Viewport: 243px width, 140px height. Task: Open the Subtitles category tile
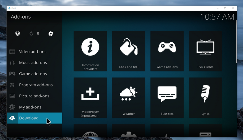pos(167,98)
